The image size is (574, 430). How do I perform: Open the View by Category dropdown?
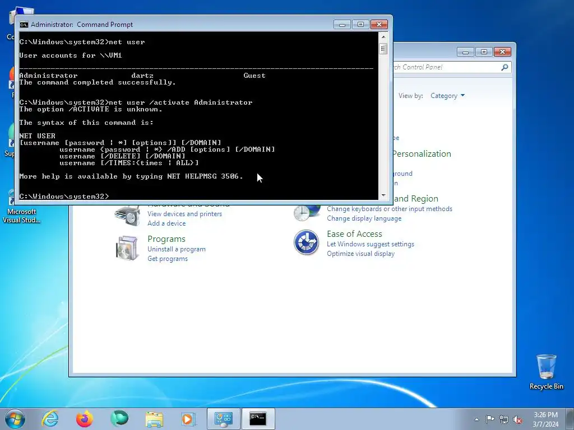pos(447,96)
